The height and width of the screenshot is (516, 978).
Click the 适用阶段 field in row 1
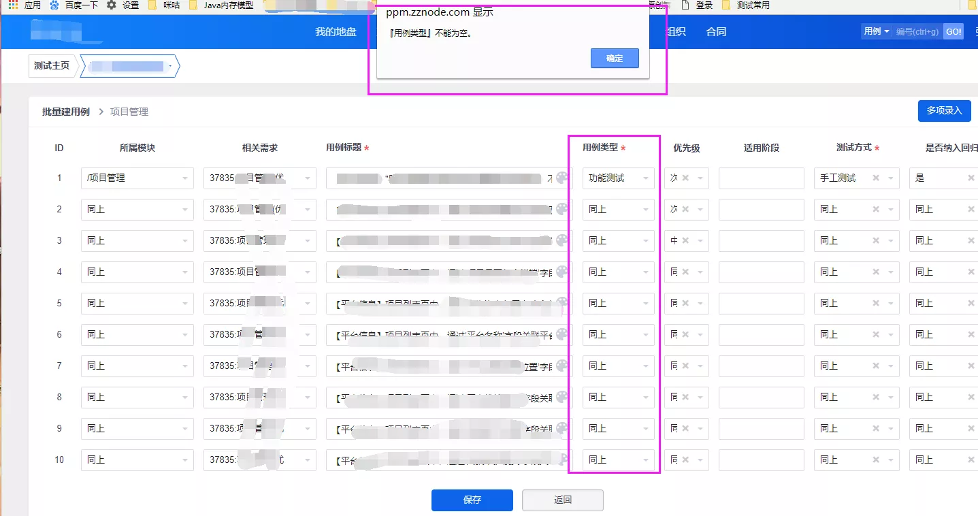coord(762,178)
